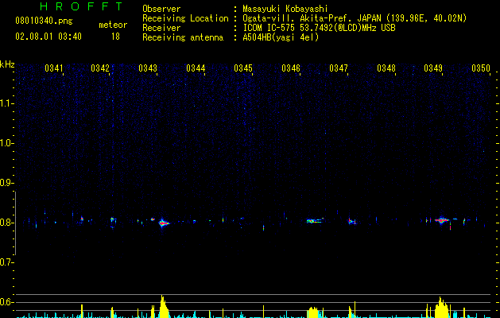Click the 0346 time marker

point(291,68)
